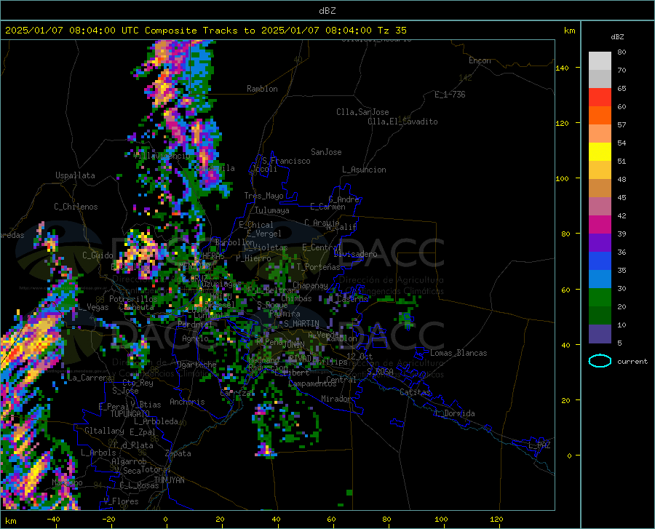
Task: Click the S_Francisco place label
Action: click(286, 161)
